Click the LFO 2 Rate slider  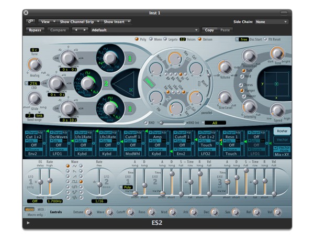(x=99, y=181)
